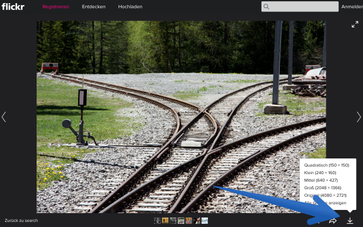The height and width of the screenshot is (227, 363).
Task: Click the Flickr logo
Action: [x=13, y=7]
